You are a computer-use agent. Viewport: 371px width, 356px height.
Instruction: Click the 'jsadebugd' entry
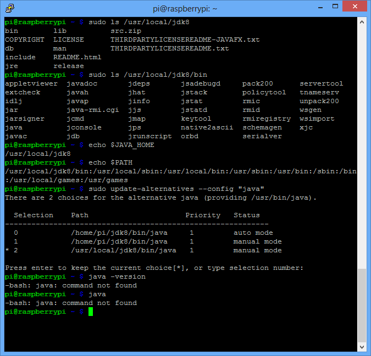(x=201, y=83)
